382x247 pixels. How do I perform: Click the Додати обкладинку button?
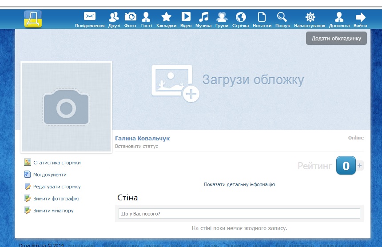pyautogui.click(x=336, y=39)
